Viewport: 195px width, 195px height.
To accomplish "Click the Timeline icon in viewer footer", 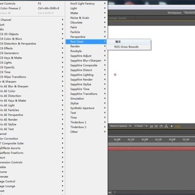I will (161, 126).
